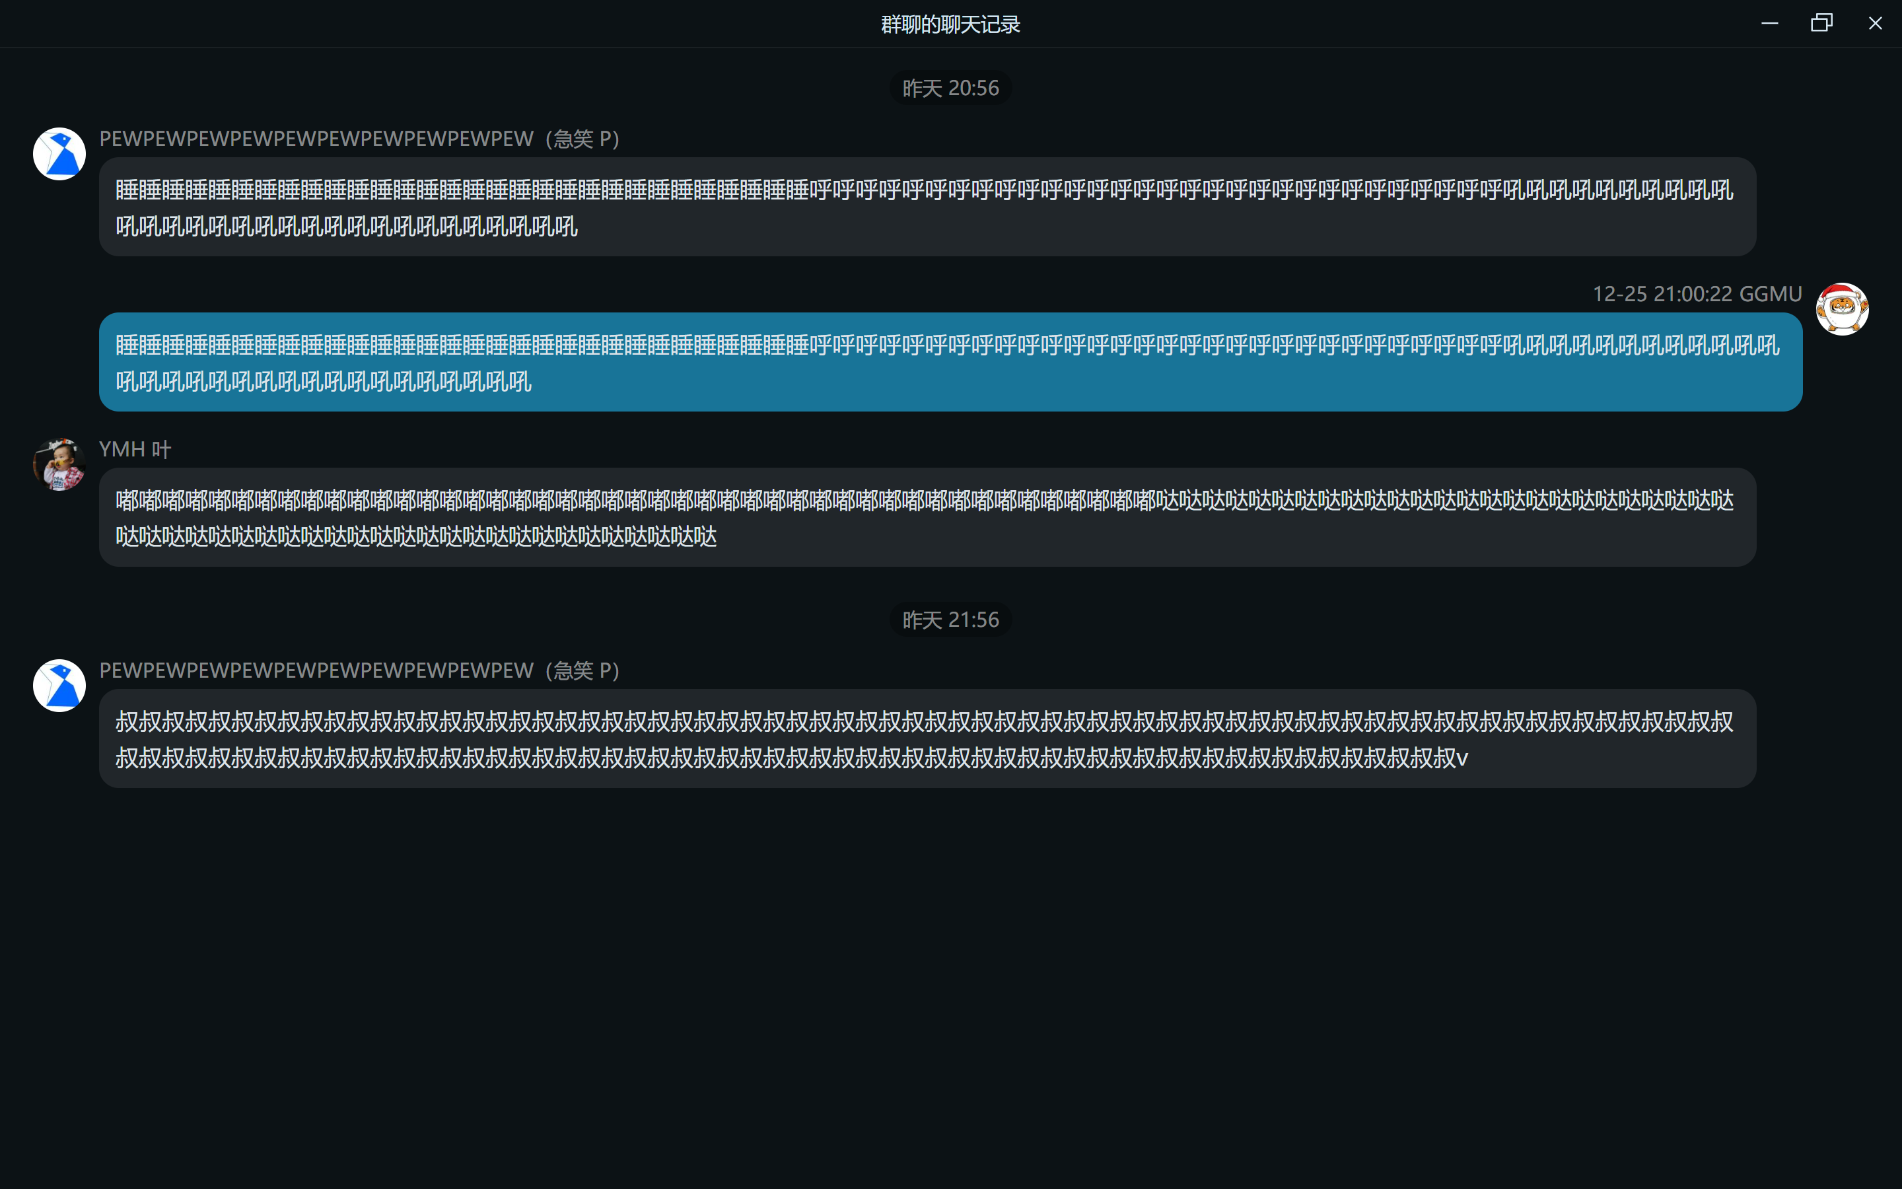Click empty area below the last message
1902x1189 pixels.
coord(950,983)
